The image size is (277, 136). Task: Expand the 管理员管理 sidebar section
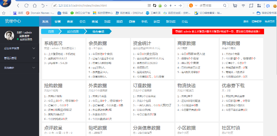(x=20, y=58)
